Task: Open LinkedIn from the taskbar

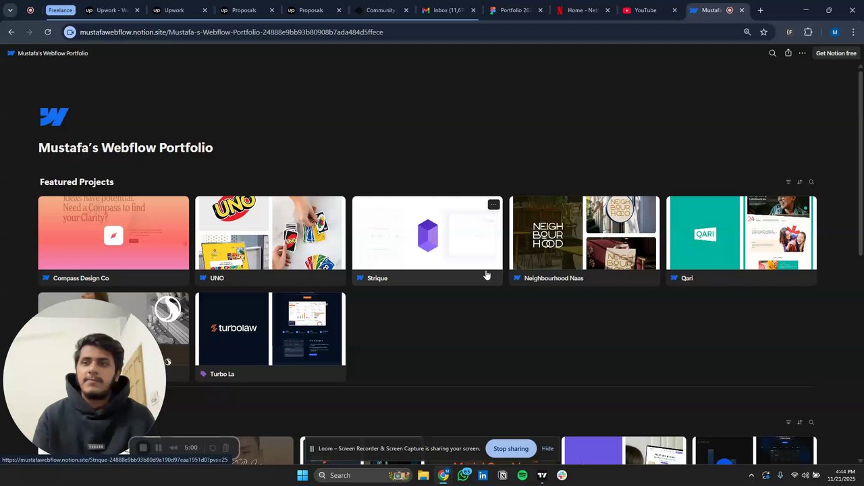Action: 483,475
